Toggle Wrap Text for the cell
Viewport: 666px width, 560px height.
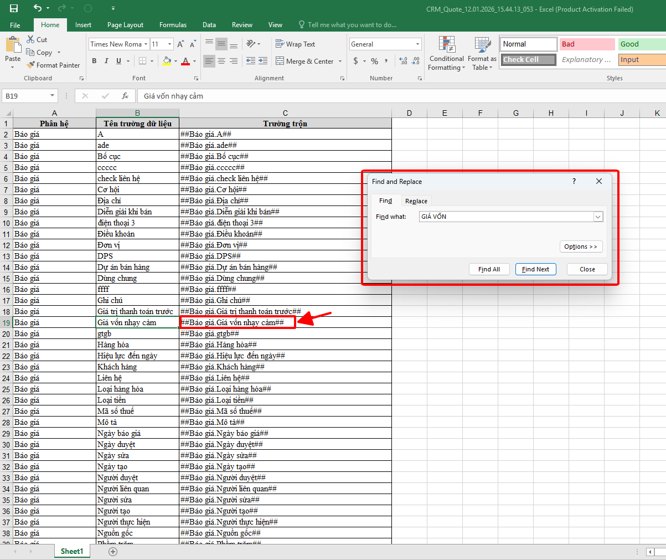coord(295,44)
